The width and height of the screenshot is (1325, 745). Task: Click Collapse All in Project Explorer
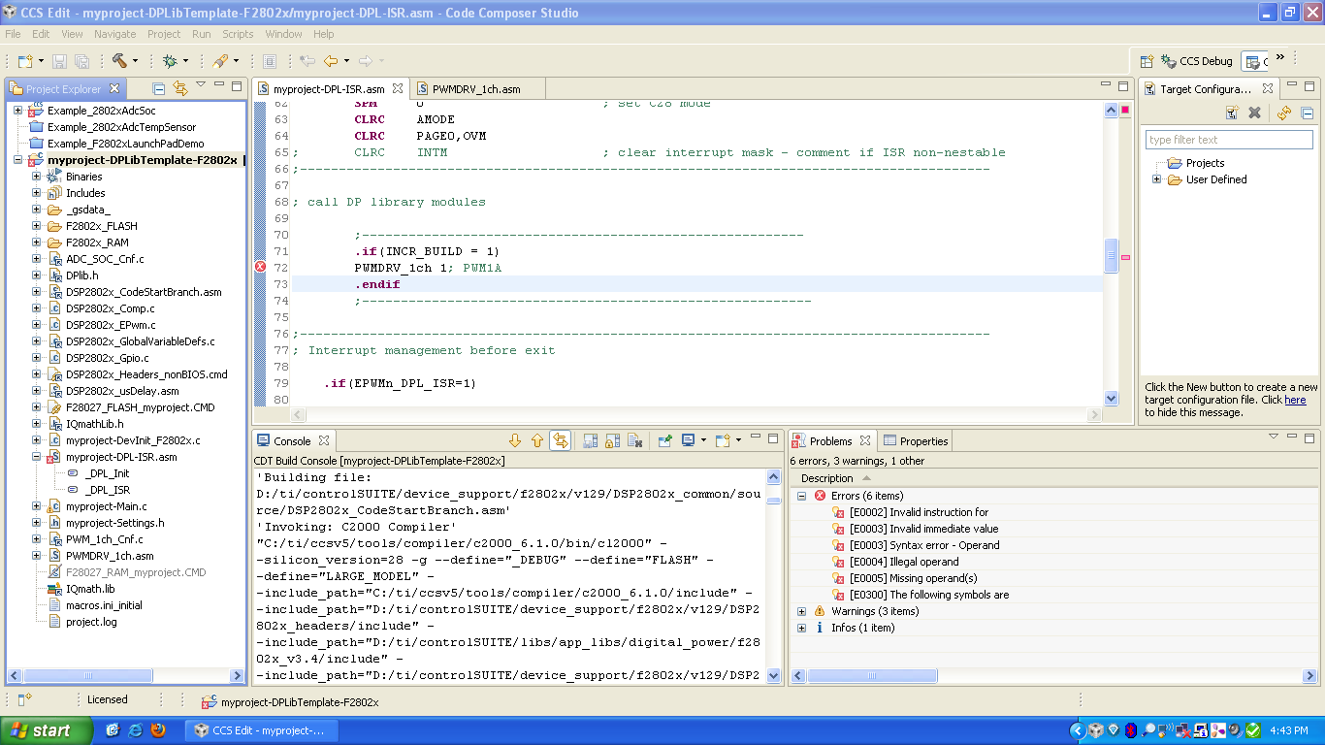(x=159, y=88)
